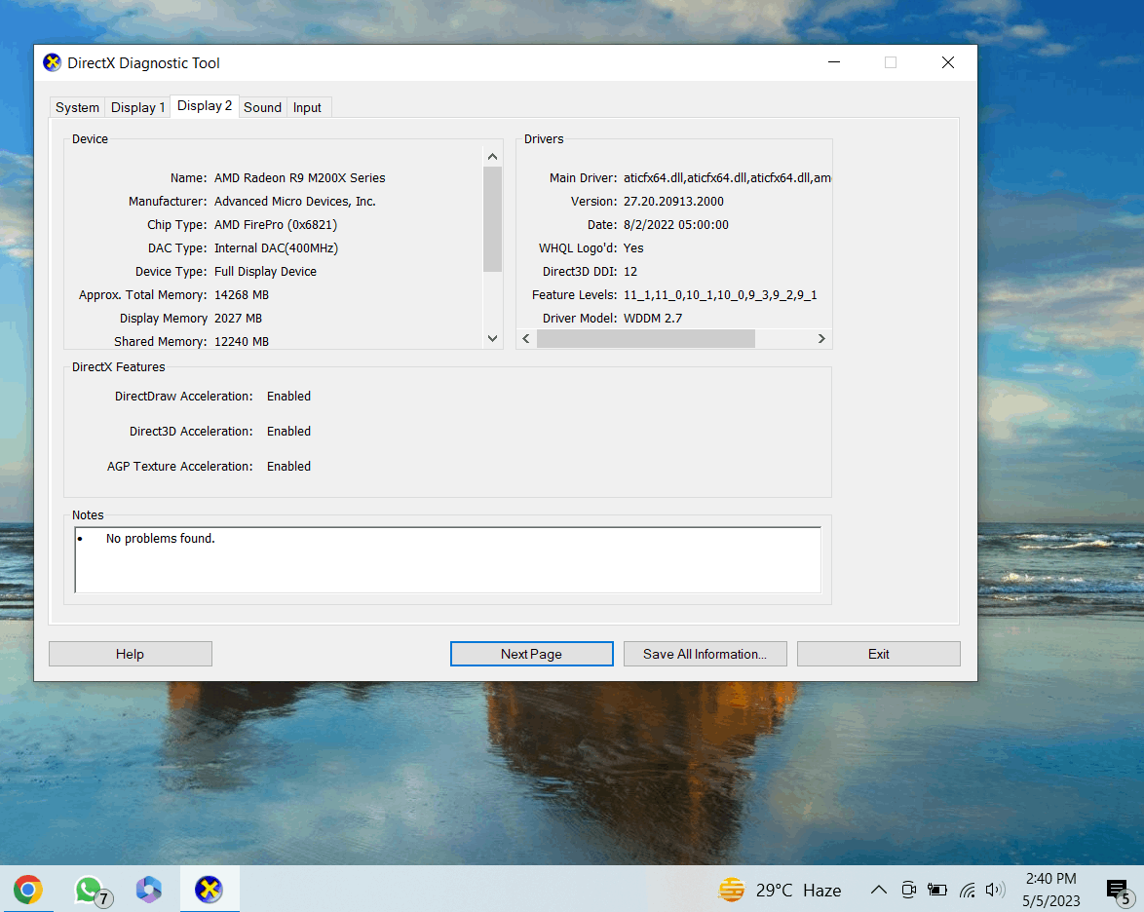
Task: Show hidden system tray icons
Action: point(878,890)
